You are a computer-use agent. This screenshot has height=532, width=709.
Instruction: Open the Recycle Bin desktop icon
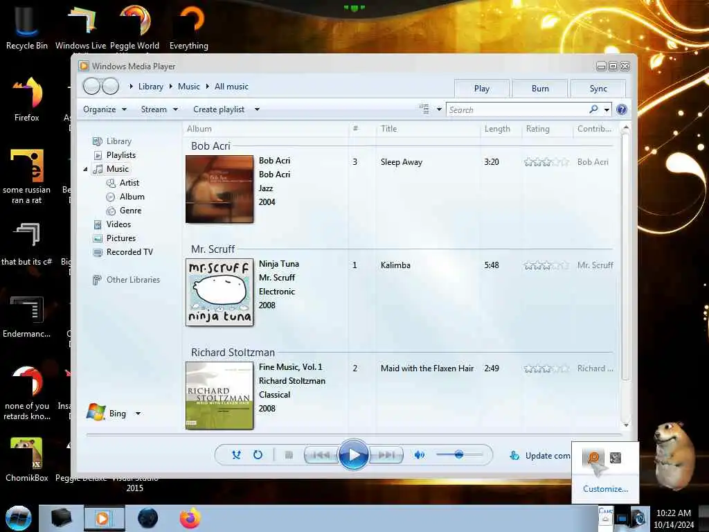click(x=27, y=27)
